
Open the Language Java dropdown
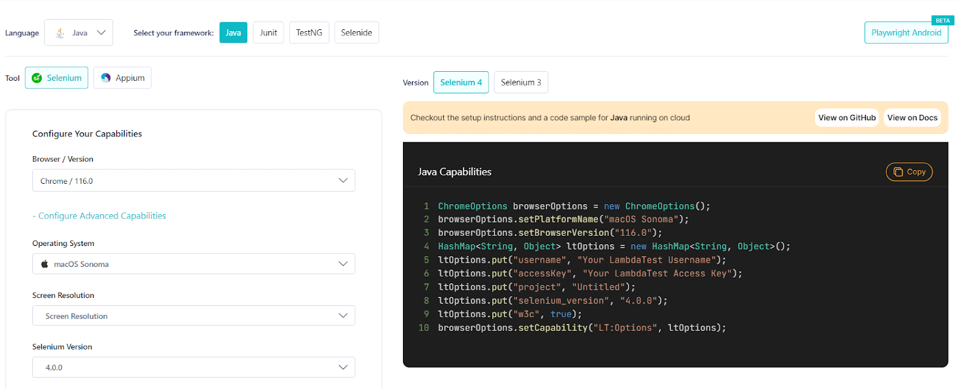pos(78,33)
